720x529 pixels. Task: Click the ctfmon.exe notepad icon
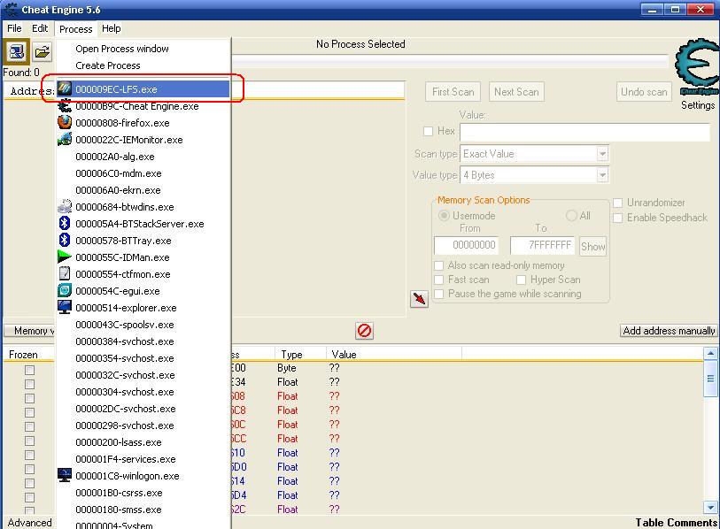tap(65, 274)
